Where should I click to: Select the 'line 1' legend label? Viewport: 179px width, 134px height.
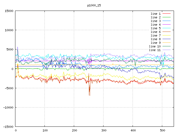pos(156,14)
